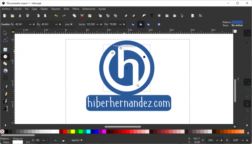
Task: Click the Undo arrow icon
Action: coord(56,16)
